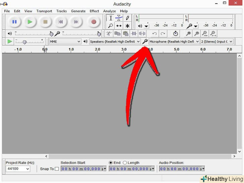Viewport: 244px width, 183px height.
Task: Click the Zoom Out magnifier icon
Action: [197, 34]
